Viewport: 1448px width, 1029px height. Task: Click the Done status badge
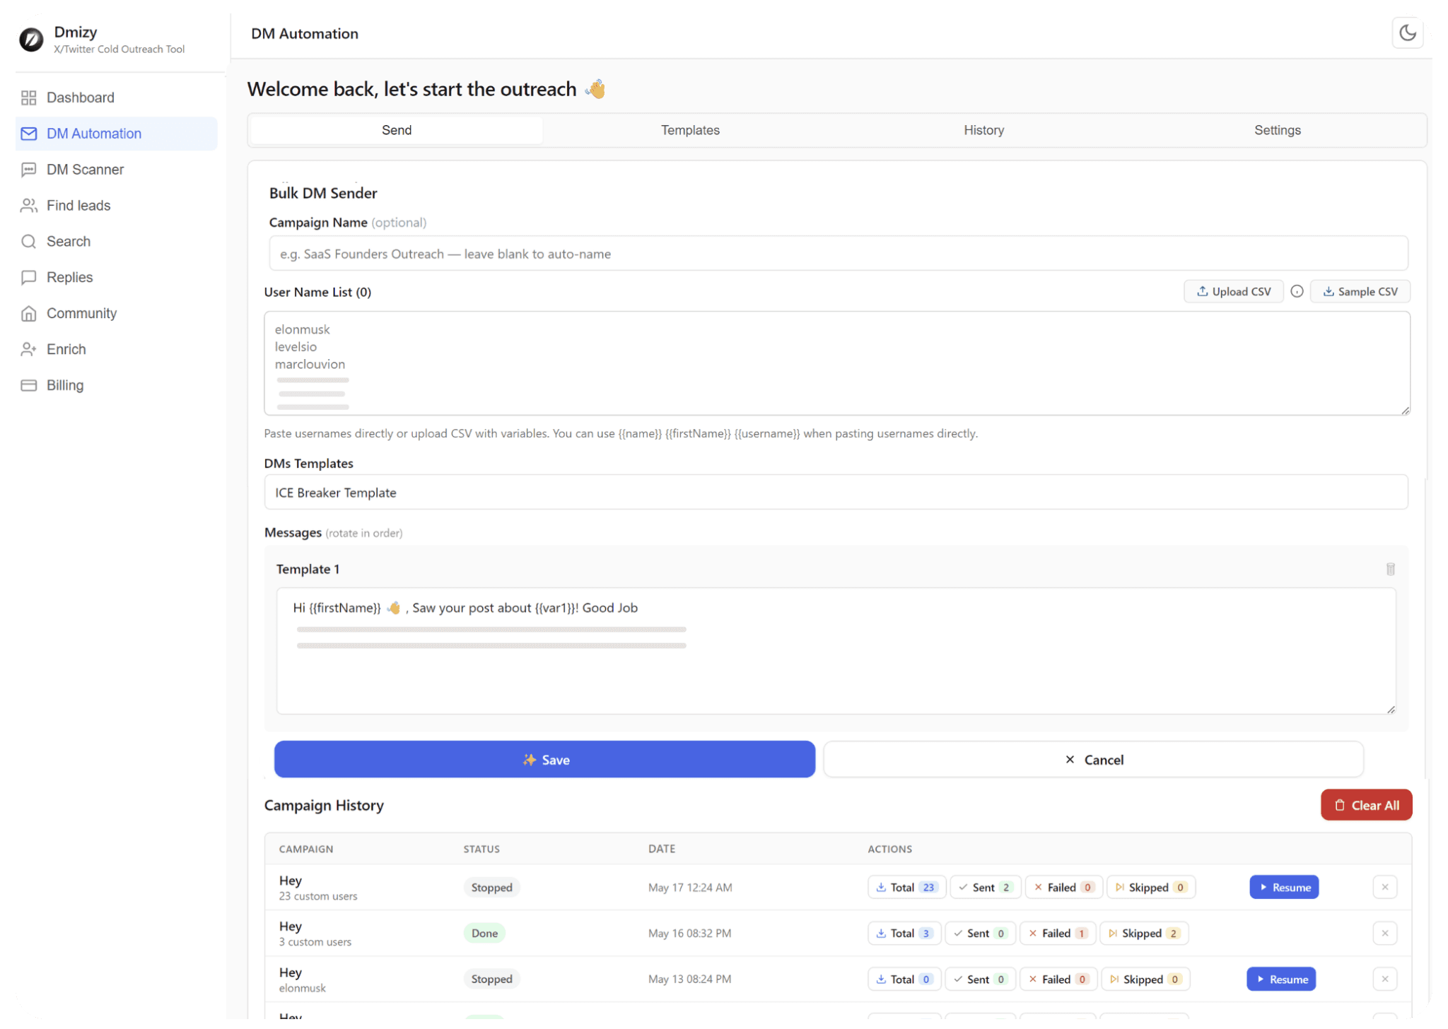484,934
